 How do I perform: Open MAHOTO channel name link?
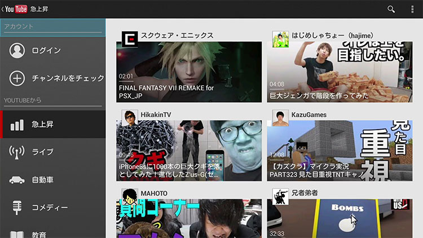(x=154, y=193)
